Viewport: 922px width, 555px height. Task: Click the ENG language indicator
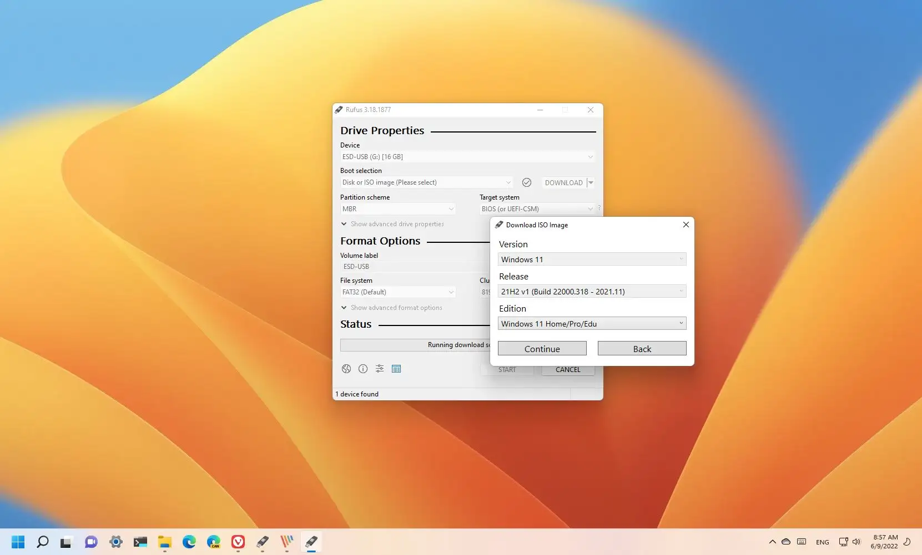(x=823, y=542)
